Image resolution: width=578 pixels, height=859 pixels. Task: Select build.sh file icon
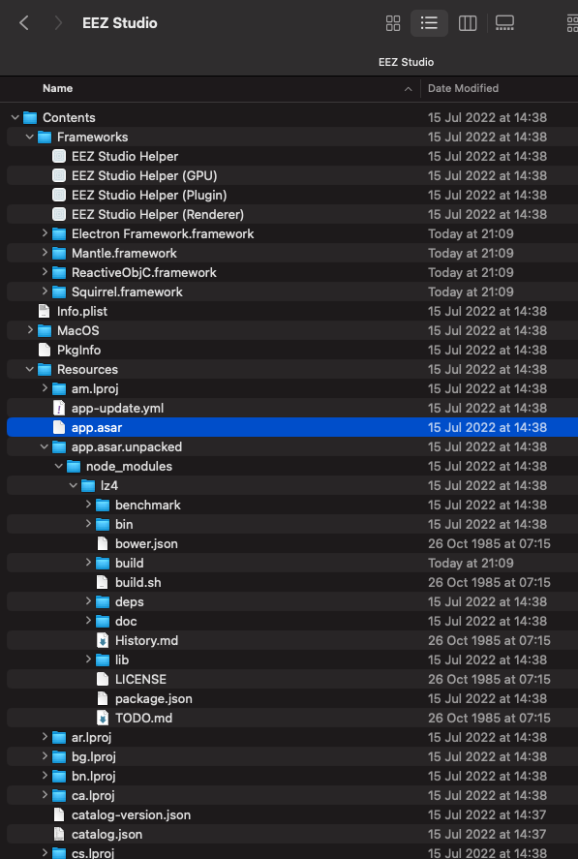(103, 582)
